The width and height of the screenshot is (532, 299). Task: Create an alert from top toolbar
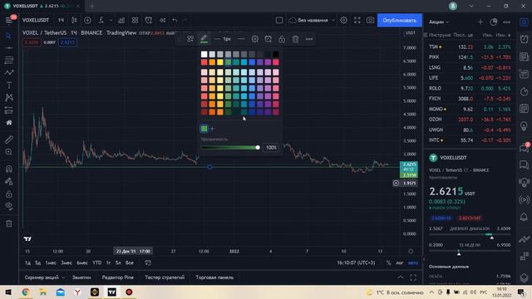click(x=149, y=20)
